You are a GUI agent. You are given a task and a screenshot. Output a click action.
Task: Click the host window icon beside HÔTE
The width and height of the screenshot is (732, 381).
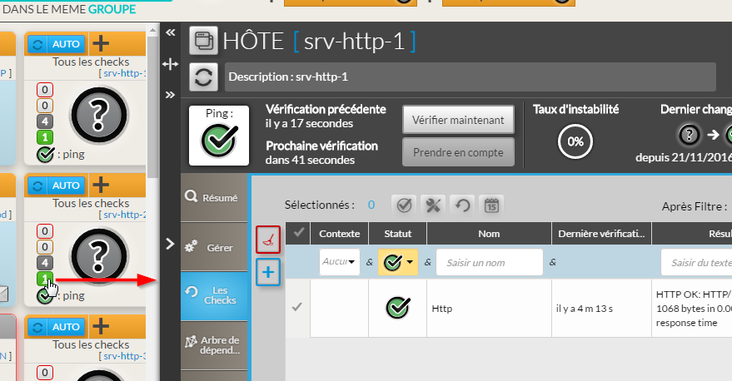tap(202, 39)
